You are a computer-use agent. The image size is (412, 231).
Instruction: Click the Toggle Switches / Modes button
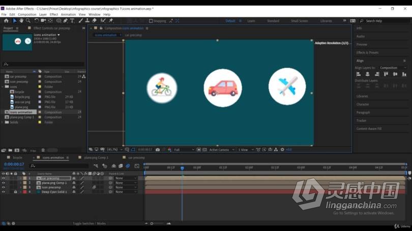tap(89, 223)
